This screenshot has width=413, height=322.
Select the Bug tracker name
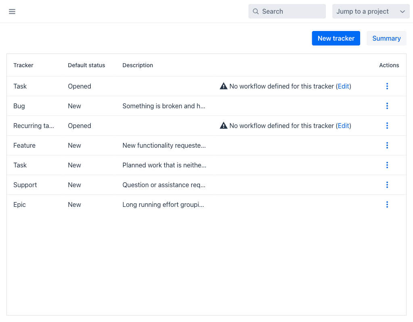point(19,106)
